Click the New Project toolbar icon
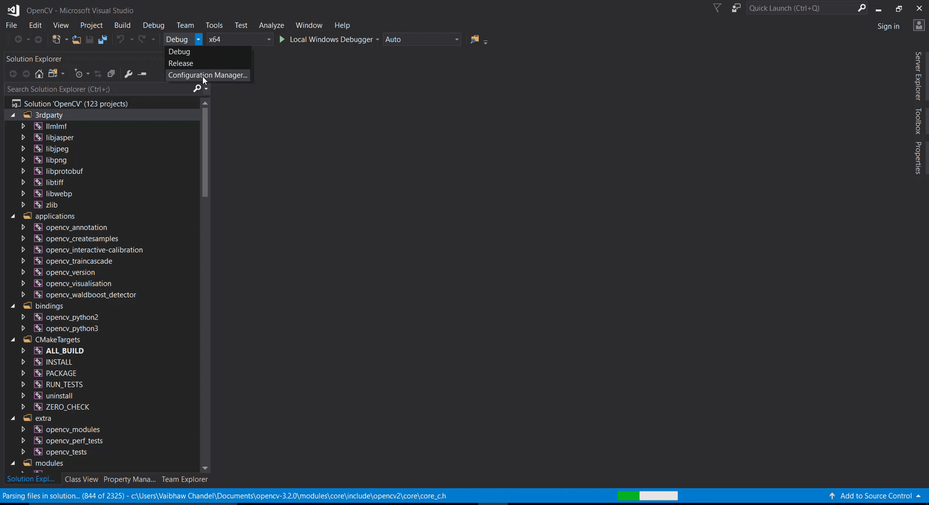 (x=57, y=39)
